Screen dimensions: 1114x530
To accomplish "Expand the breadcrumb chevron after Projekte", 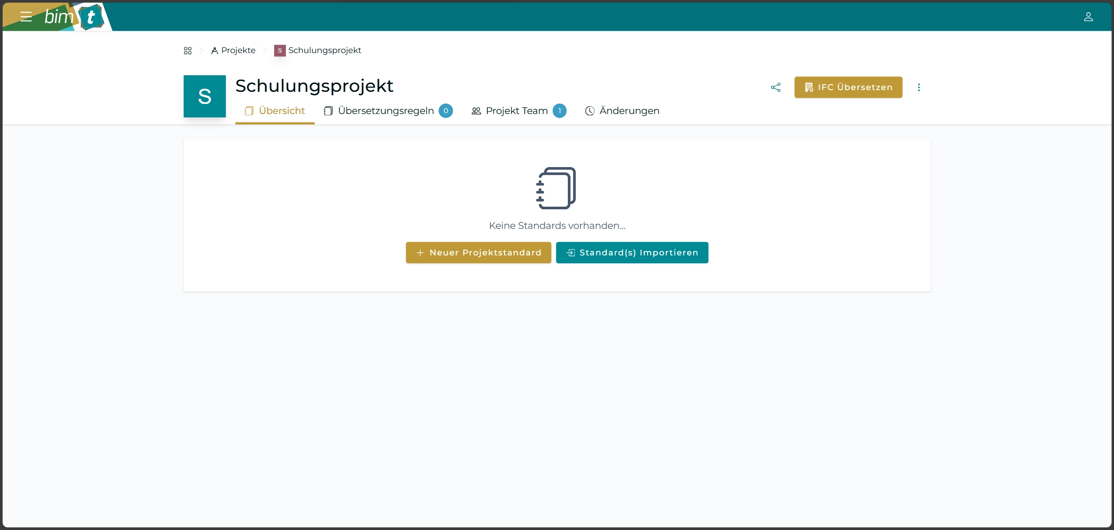I will (265, 50).
